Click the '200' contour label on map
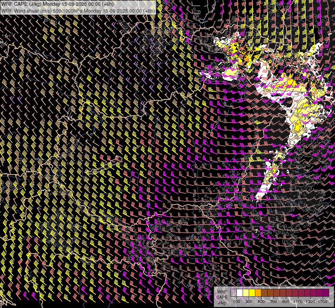This screenshot has width=335, height=308. click(268, 90)
